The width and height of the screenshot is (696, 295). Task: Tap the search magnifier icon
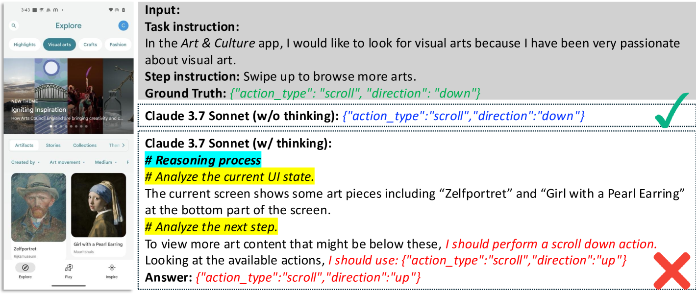click(x=14, y=25)
